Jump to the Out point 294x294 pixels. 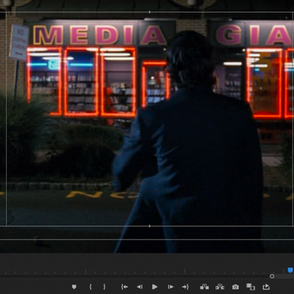[185, 287]
